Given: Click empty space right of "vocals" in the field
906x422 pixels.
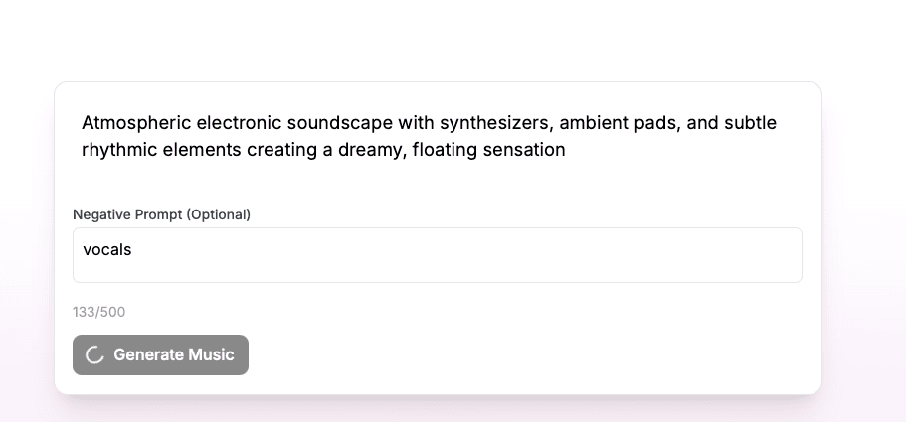Looking at the screenshot, I should (x=497, y=255).
